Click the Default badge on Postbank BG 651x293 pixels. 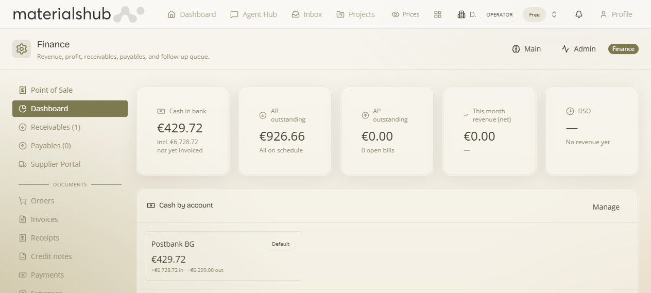coord(281,244)
